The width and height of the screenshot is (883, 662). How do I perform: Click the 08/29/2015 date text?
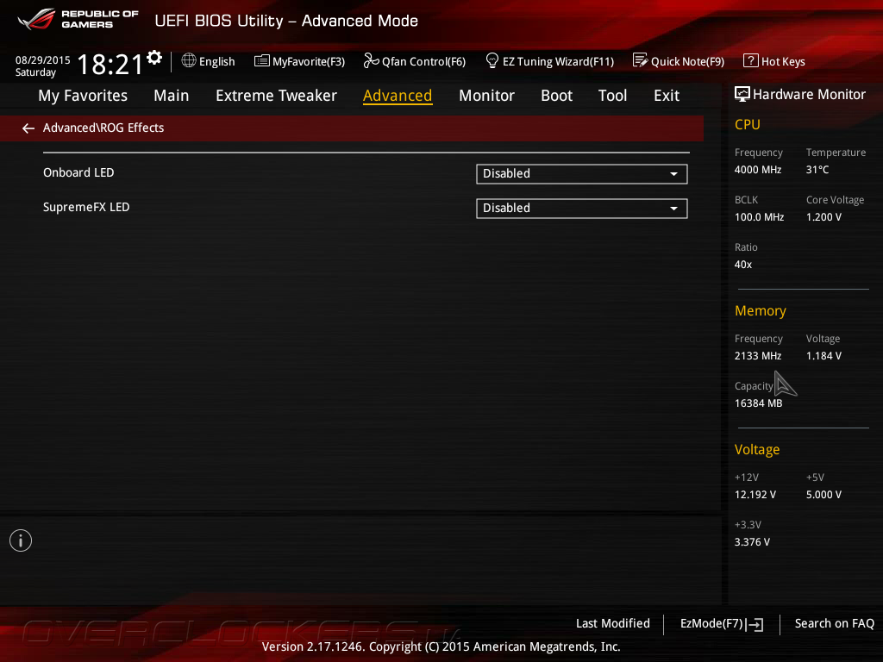43,60
